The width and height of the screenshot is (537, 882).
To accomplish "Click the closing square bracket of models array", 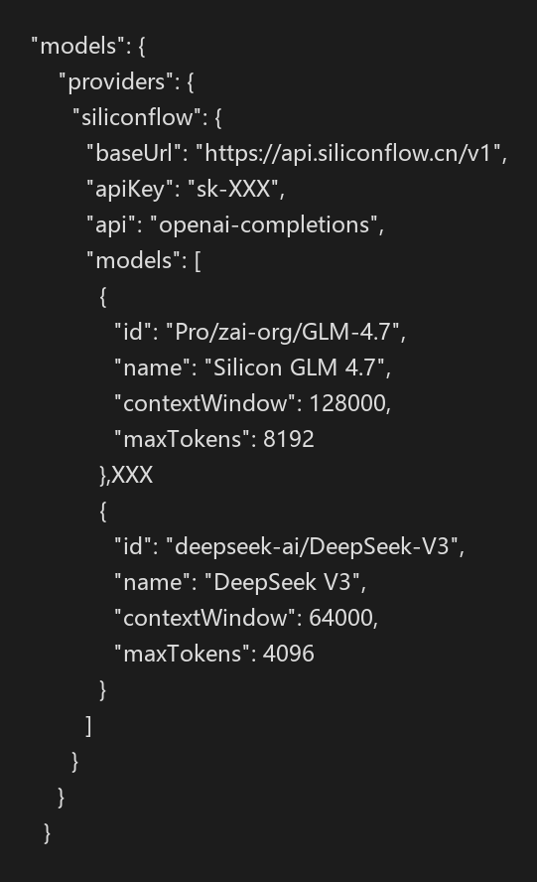I will [89, 726].
